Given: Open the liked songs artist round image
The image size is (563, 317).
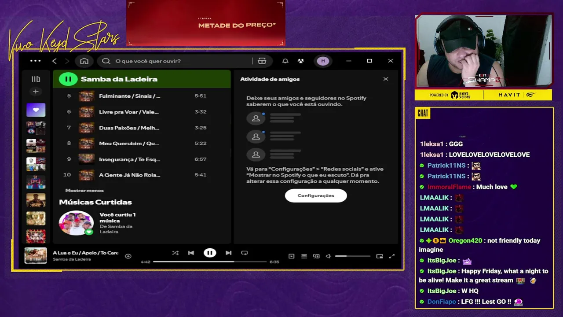Looking at the screenshot, I should (x=76, y=223).
